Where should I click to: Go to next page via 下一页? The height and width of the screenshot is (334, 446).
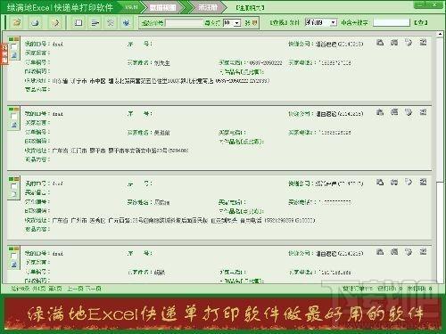93,289
